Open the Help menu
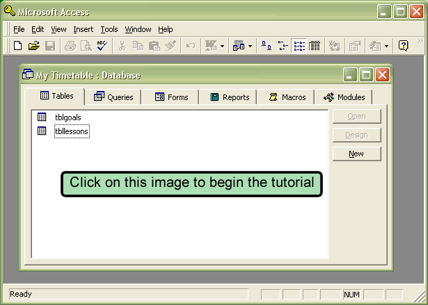This screenshot has width=428, height=305. 166,29
